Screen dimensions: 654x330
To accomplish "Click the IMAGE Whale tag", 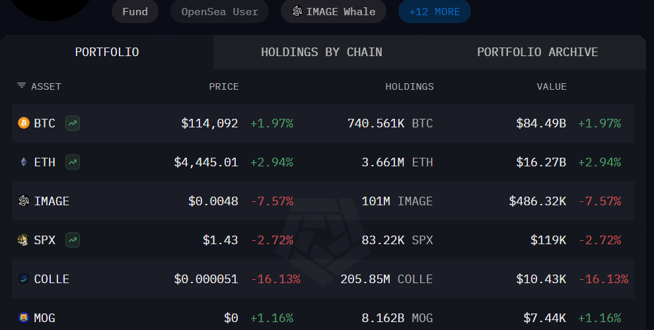I will pos(334,12).
